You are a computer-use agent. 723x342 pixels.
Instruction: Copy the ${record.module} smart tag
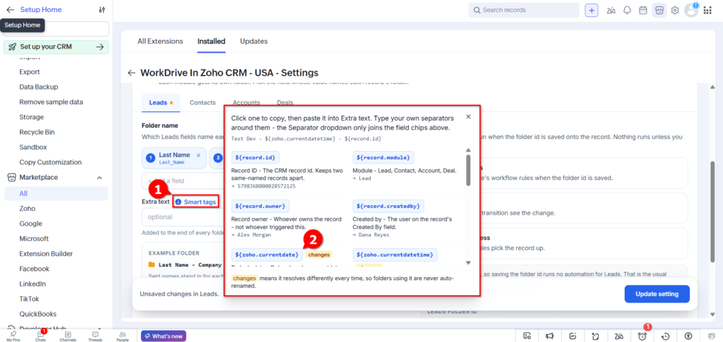(x=383, y=158)
